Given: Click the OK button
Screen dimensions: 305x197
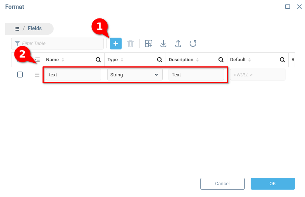Looking at the screenshot, I should (273, 184).
